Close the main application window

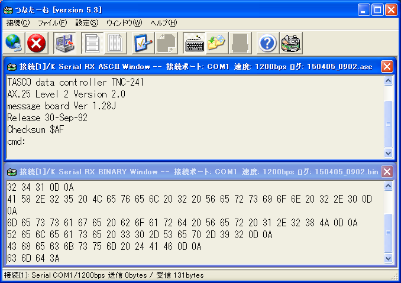392,10
